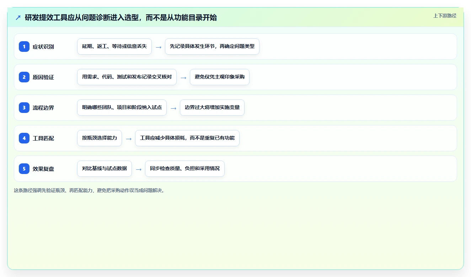This screenshot has width=471, height=277.
Task: Click the 同步检查质量、负担和采用情况 box
Action: (x=185, y=169)
